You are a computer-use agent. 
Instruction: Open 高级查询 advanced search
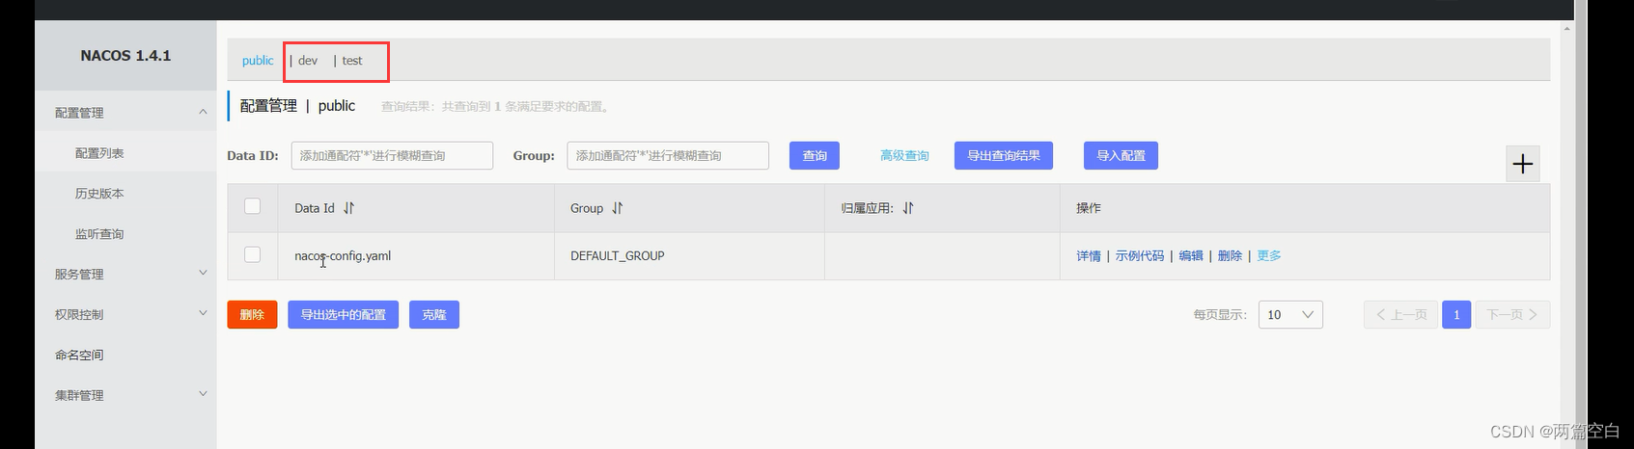[904, 156]
